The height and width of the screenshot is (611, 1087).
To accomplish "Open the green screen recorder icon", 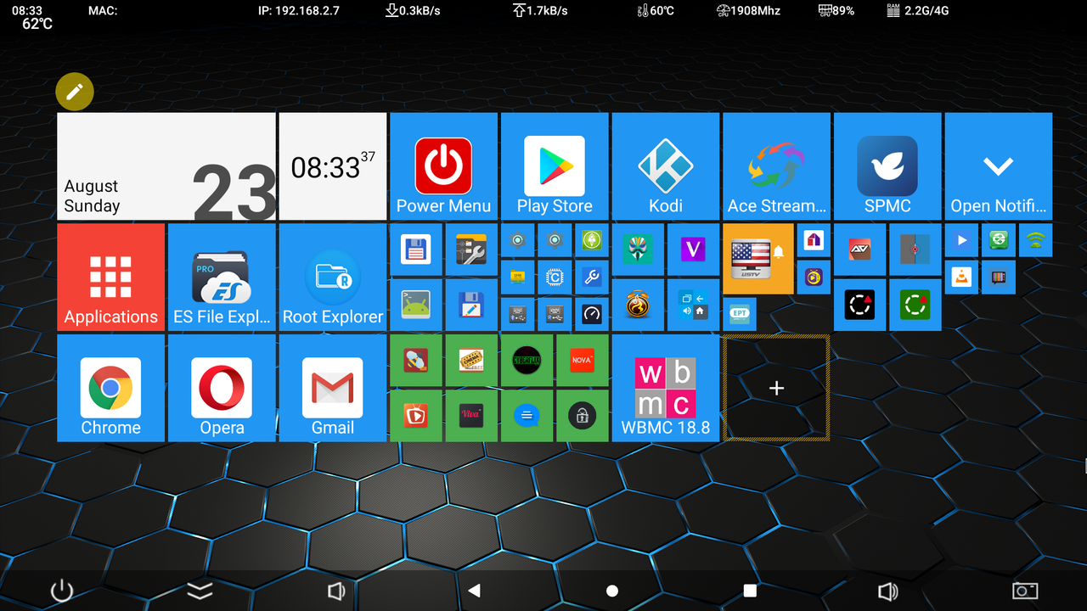I will click(x=915, y=305).
